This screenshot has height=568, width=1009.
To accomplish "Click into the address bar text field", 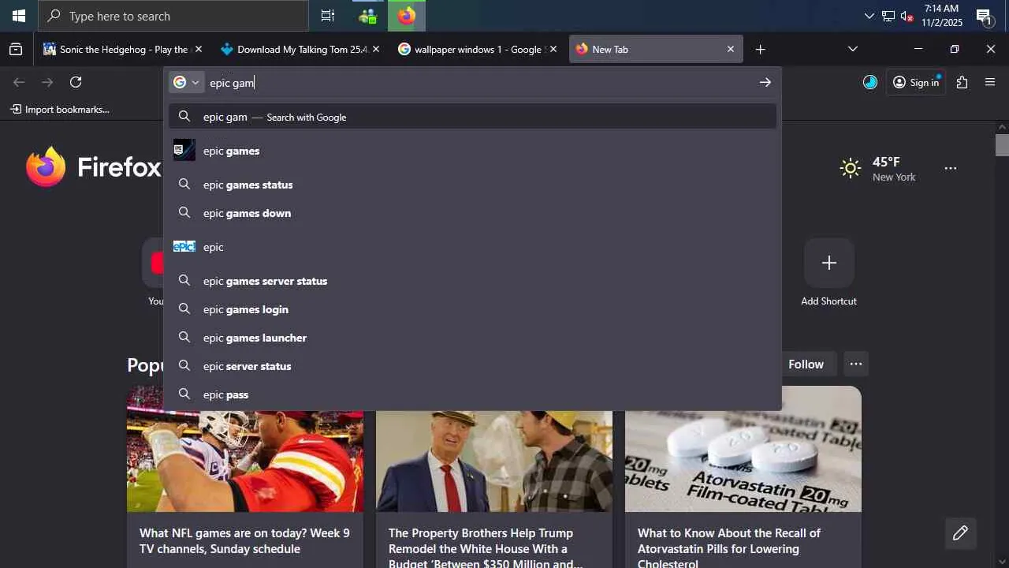I will tap(479, 82).
